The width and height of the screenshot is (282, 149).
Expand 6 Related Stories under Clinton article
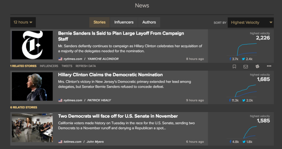coord(23,107)
